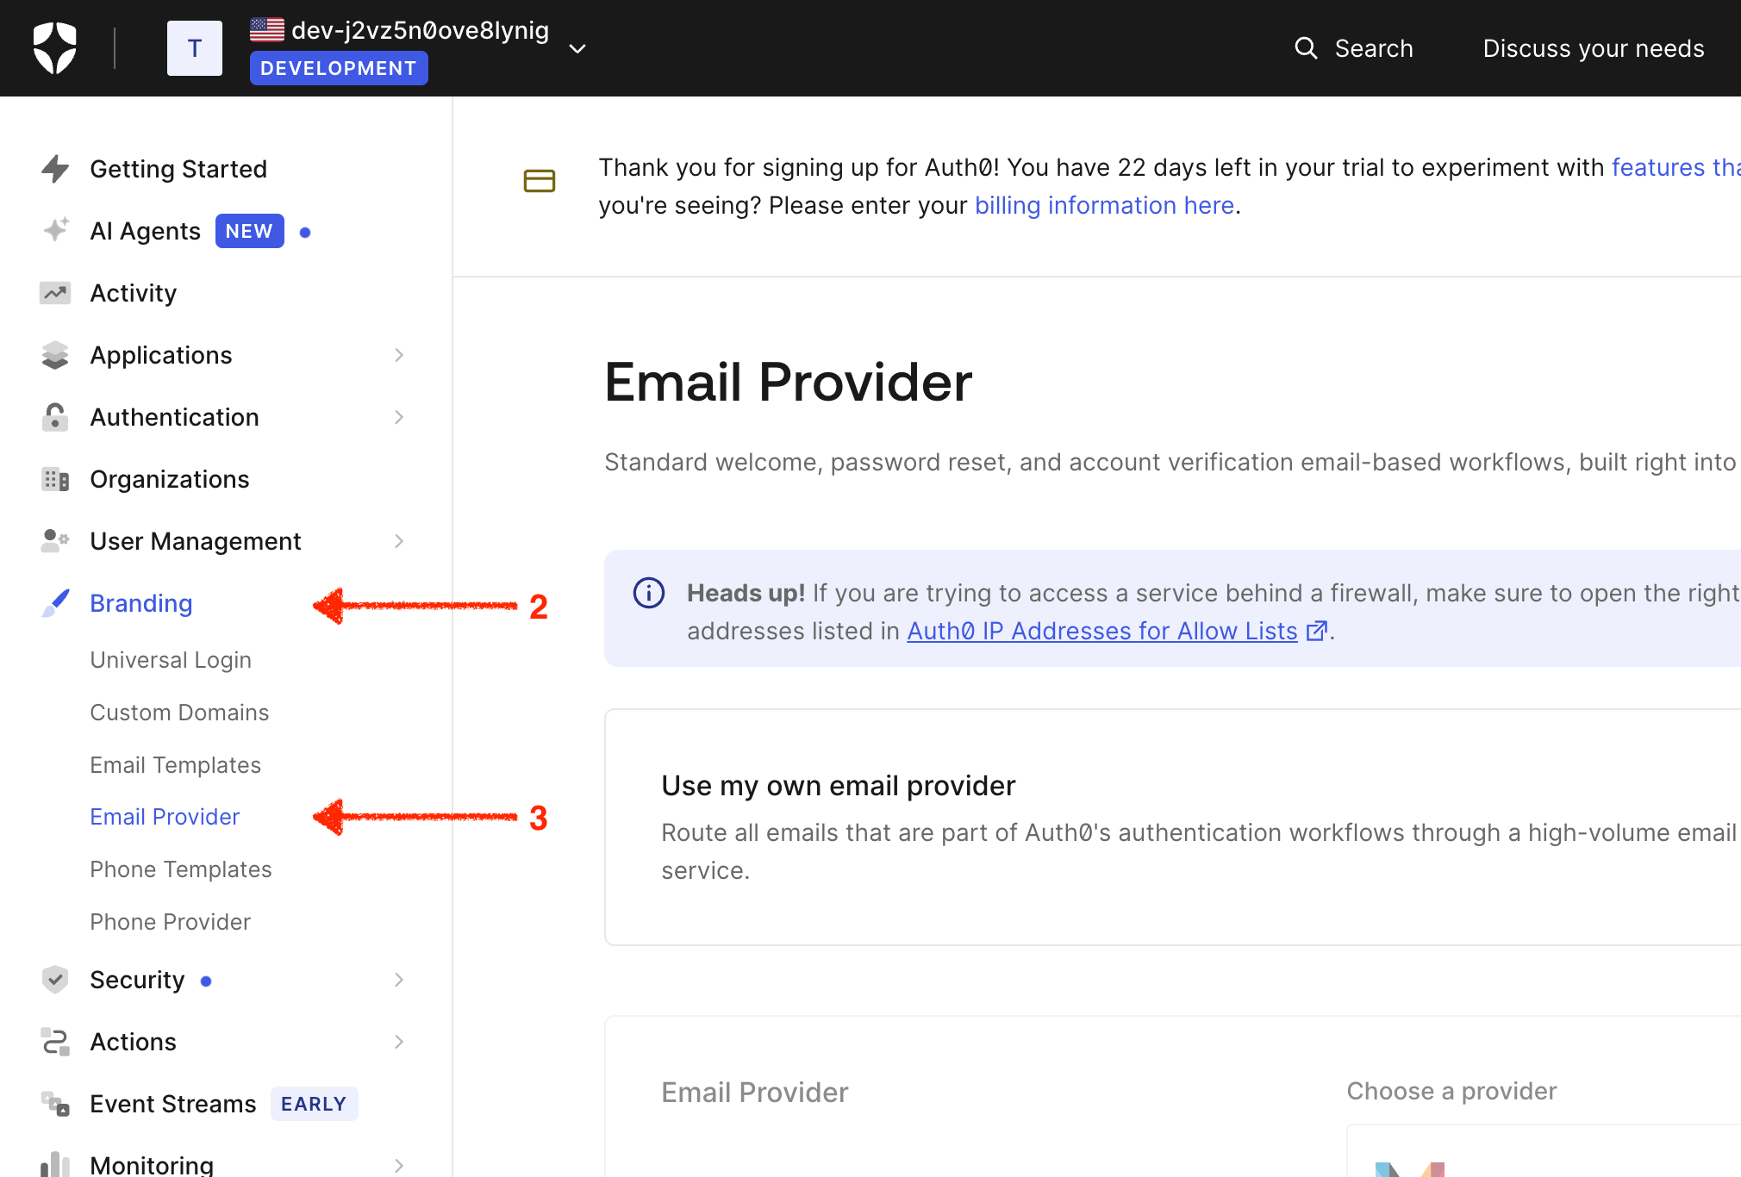Click the search magnifier icon

point(1306,48)
